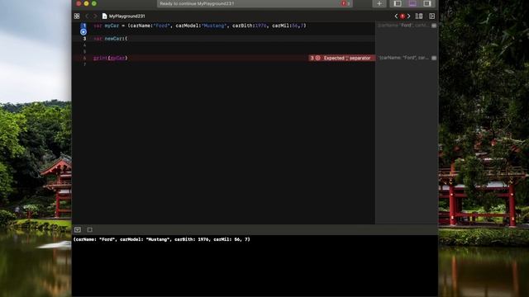Click the error stop icon on line 6

(x=317, y=58)
